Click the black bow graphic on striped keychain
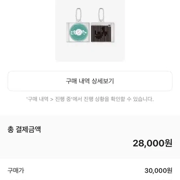Viewport: 180px width, 180px height. click(x=102, y=33)
